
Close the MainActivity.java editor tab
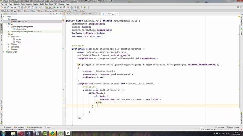click(117, 14)
